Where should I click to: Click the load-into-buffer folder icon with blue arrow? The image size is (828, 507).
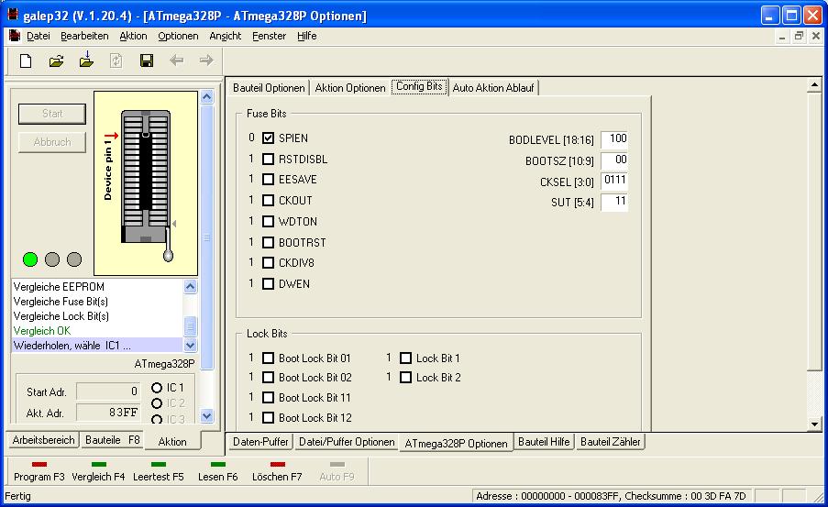pyautogui.click(x=86, y=60)
